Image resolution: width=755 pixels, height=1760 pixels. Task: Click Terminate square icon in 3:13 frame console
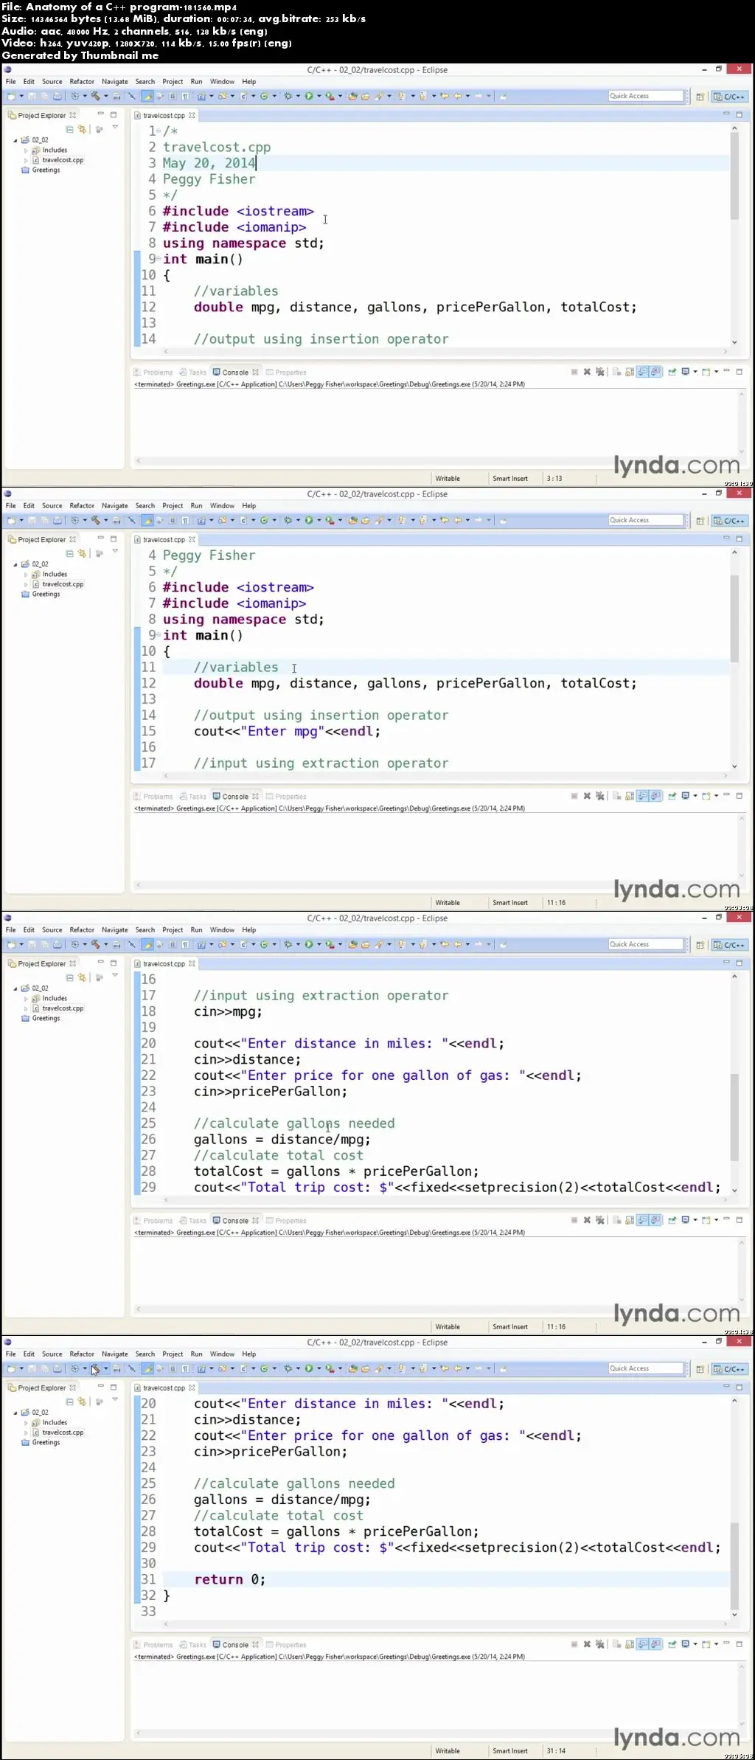click(x=574, y=372)
